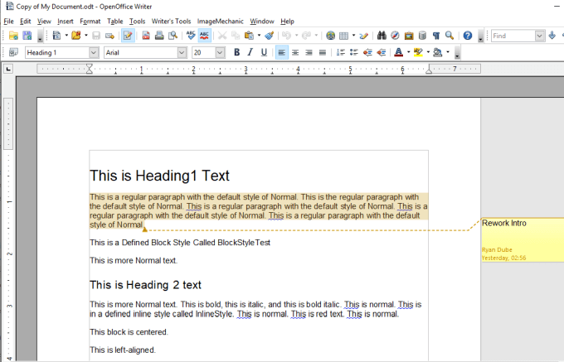Image resolution: width=564 pixels, height=362 pixels.
Task: Open the Writer's Tools menu
Action: point(171,21)
